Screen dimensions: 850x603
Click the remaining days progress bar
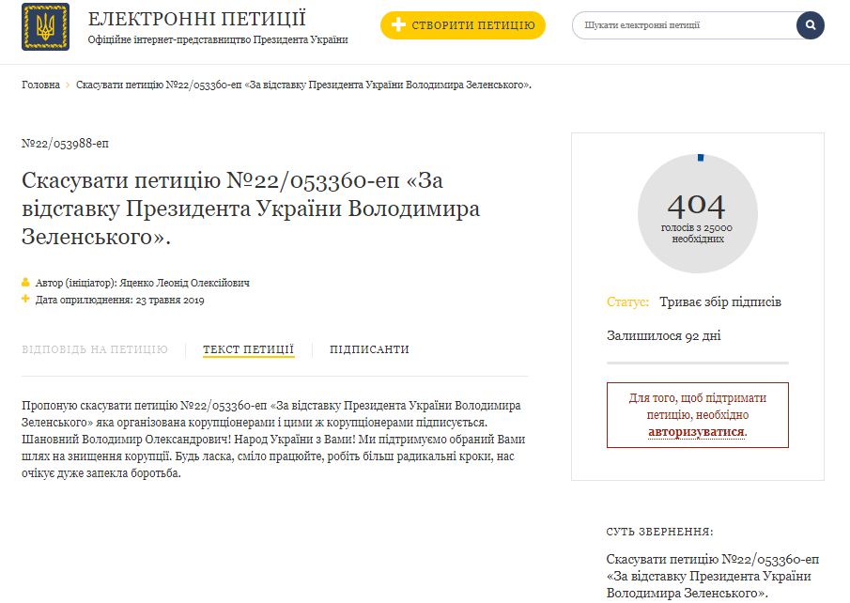coord(697,362)
